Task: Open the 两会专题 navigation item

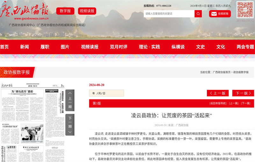Action: coord(245,47)
